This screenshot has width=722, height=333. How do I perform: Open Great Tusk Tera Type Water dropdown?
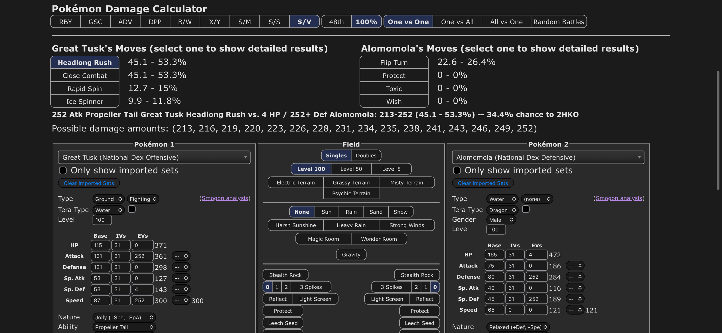[109, 210]
